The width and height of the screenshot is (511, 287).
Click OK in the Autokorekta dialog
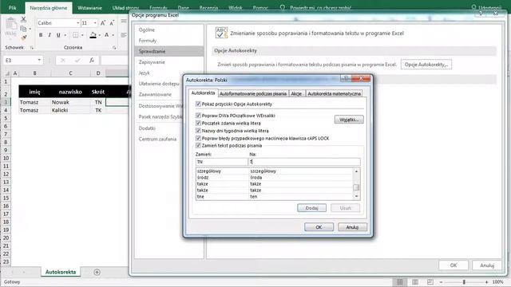click(x=319, y=227)
